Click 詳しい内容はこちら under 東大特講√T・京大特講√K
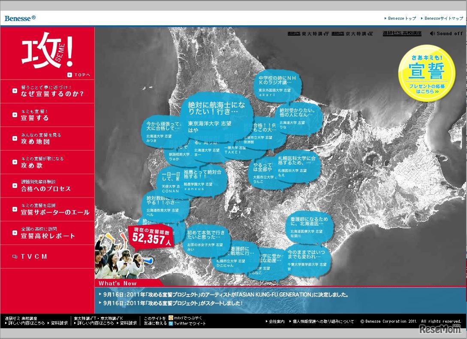The width and height of the screenshot is (467, 339). pos(94,323)
